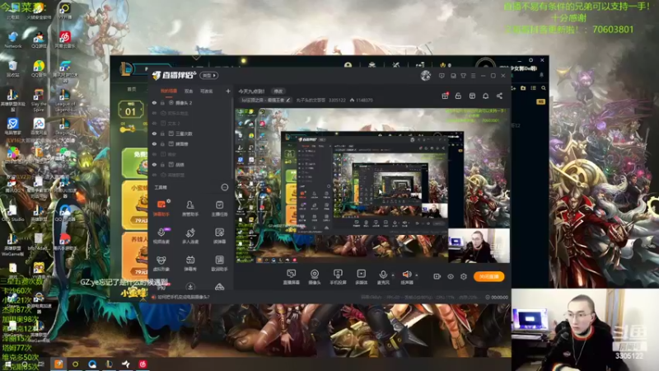Expand the speaker options arrow
The height and width of the screenshot is (371, 659).
[417, 275]
